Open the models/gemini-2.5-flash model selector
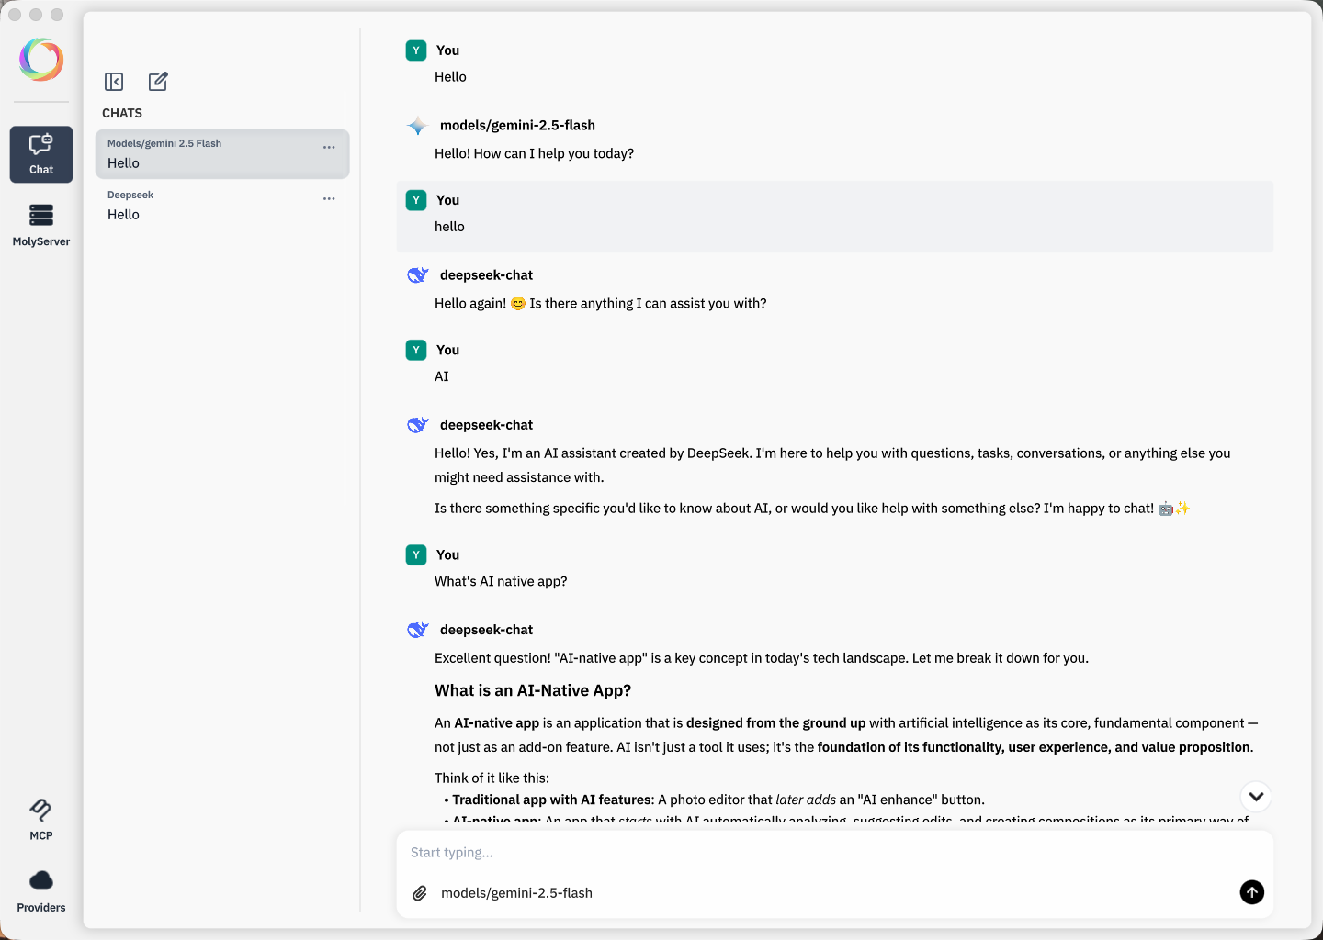This screenshot has width=1323, height=940. pyautogui.click(x=517, y=892)
